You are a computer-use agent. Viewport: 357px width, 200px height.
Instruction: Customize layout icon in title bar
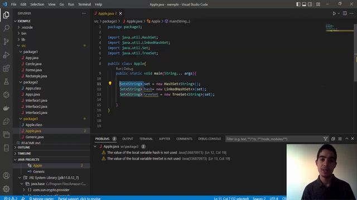tap(318, 4)
